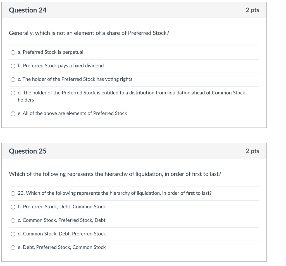This screenshot has height=266, width=286.
Task: Select 'Common Stock, Preferred Stock, Debt' option
Action: tap(13, 220)
